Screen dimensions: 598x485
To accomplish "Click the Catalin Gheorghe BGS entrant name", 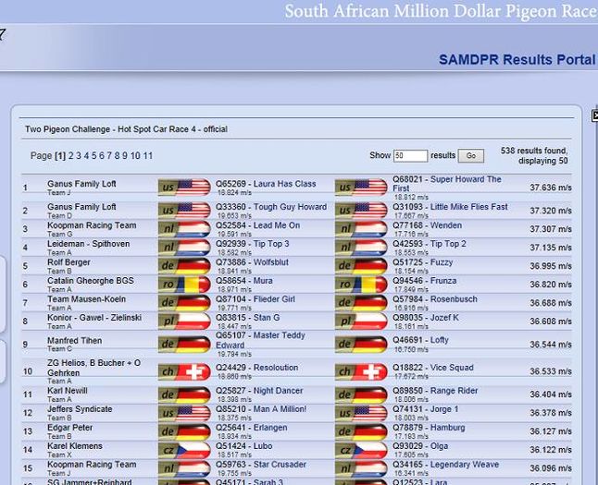I will coord(91,281).
